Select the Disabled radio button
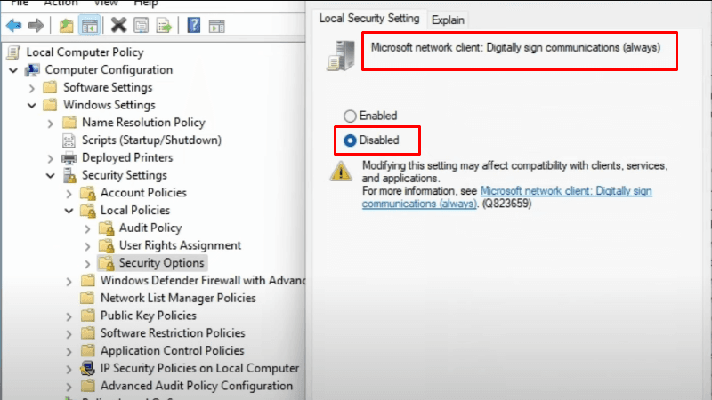Image resolution: width=712 pixels, height=400 pixels. point(350,140)
